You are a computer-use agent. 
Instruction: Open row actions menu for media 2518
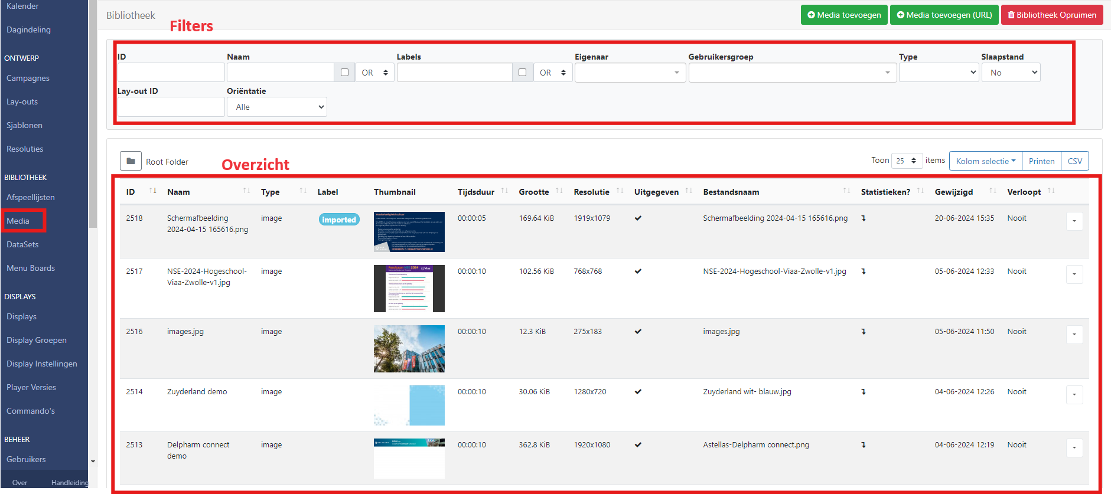tap(1074, 221)
